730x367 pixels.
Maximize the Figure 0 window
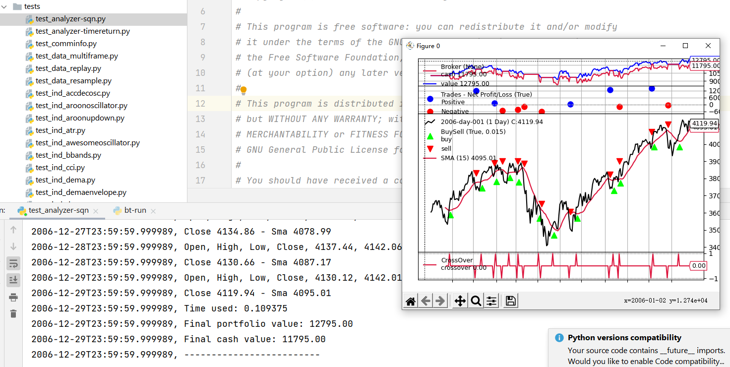(685, 46)
